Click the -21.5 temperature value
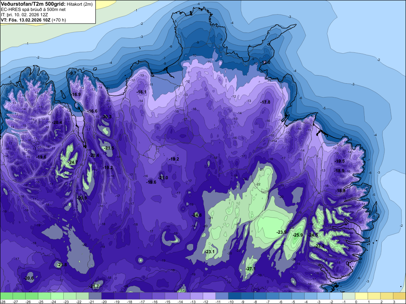 click(109, 148)
